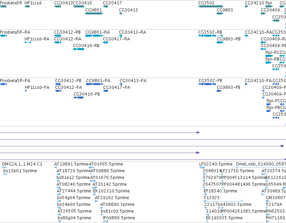Screen dimensions: 286x223
Task: Select the 513923 feature label
Action: pos(211,198)
